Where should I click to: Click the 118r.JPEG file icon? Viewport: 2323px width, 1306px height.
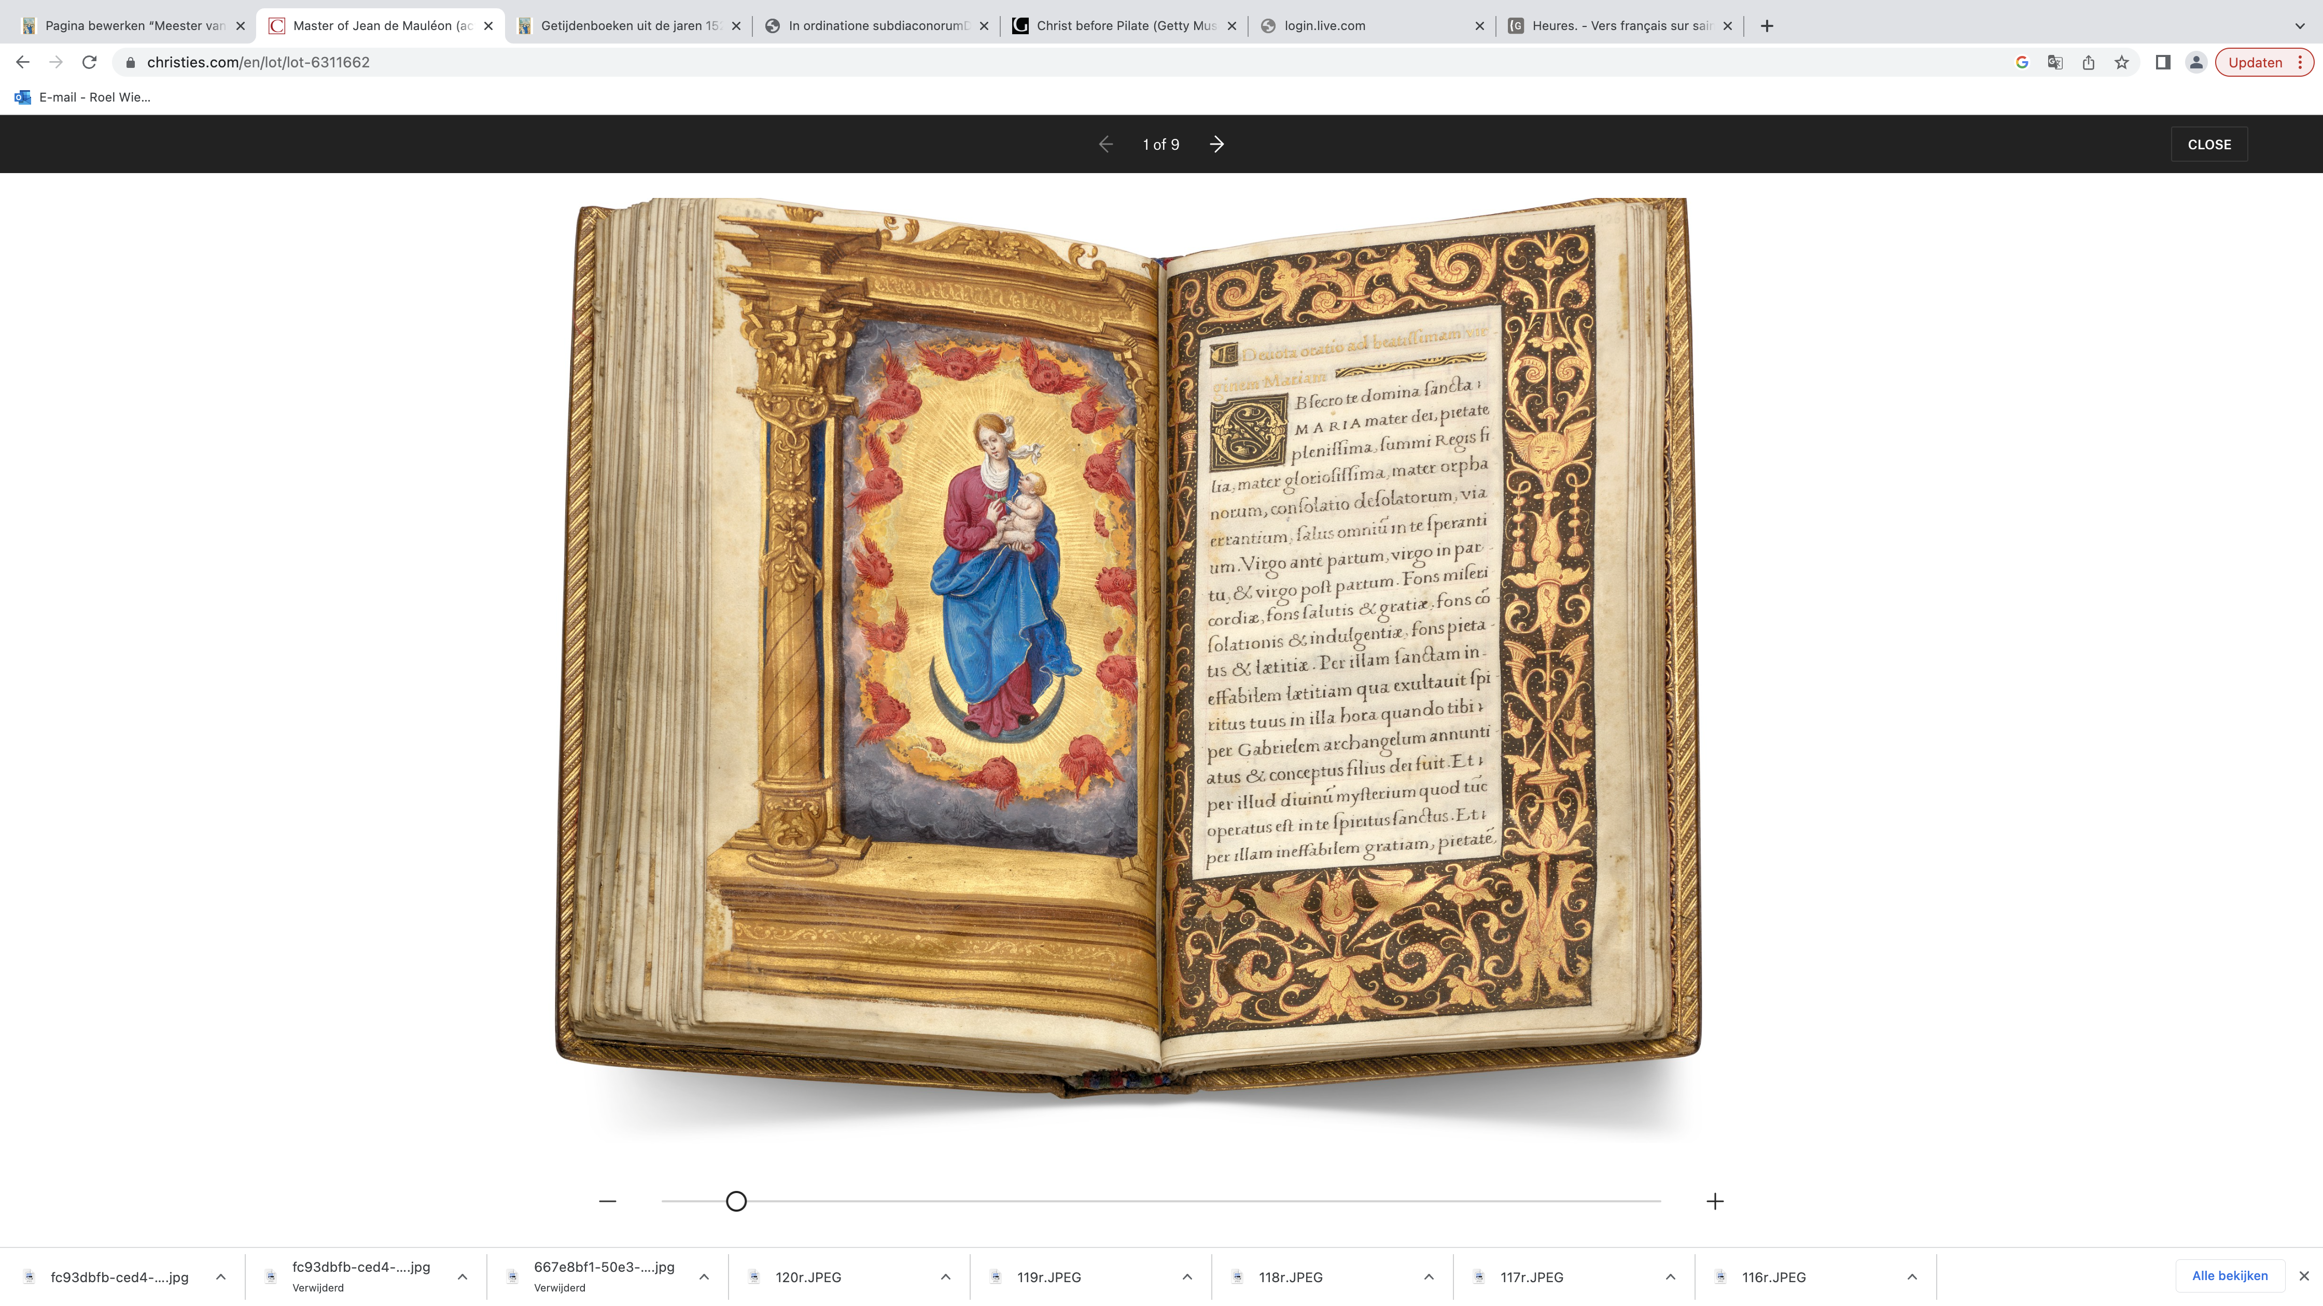pyautogui.click(x=1238, y=1277)
